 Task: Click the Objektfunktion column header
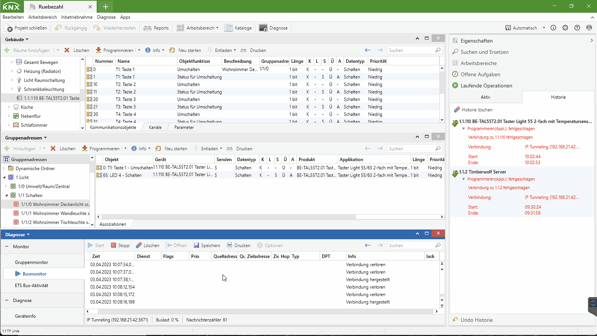click(199, 61)
